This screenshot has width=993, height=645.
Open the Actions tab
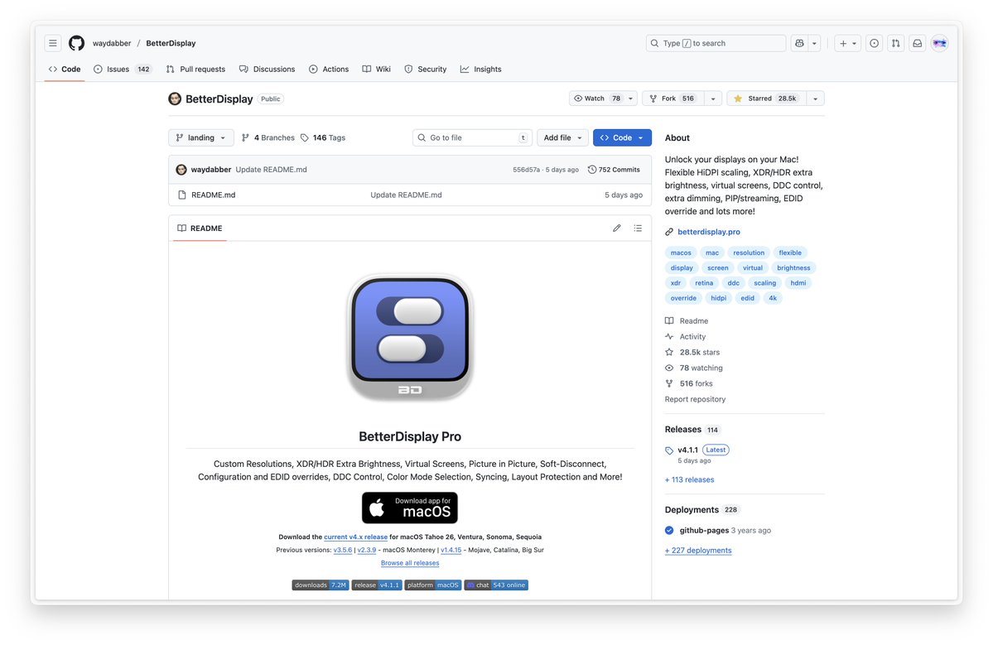(329, 69)
